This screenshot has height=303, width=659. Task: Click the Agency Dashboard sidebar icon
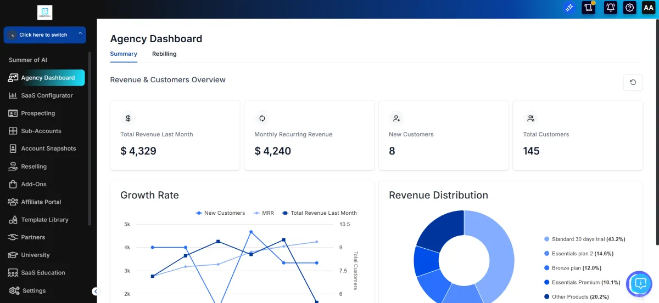pos(13,78)
